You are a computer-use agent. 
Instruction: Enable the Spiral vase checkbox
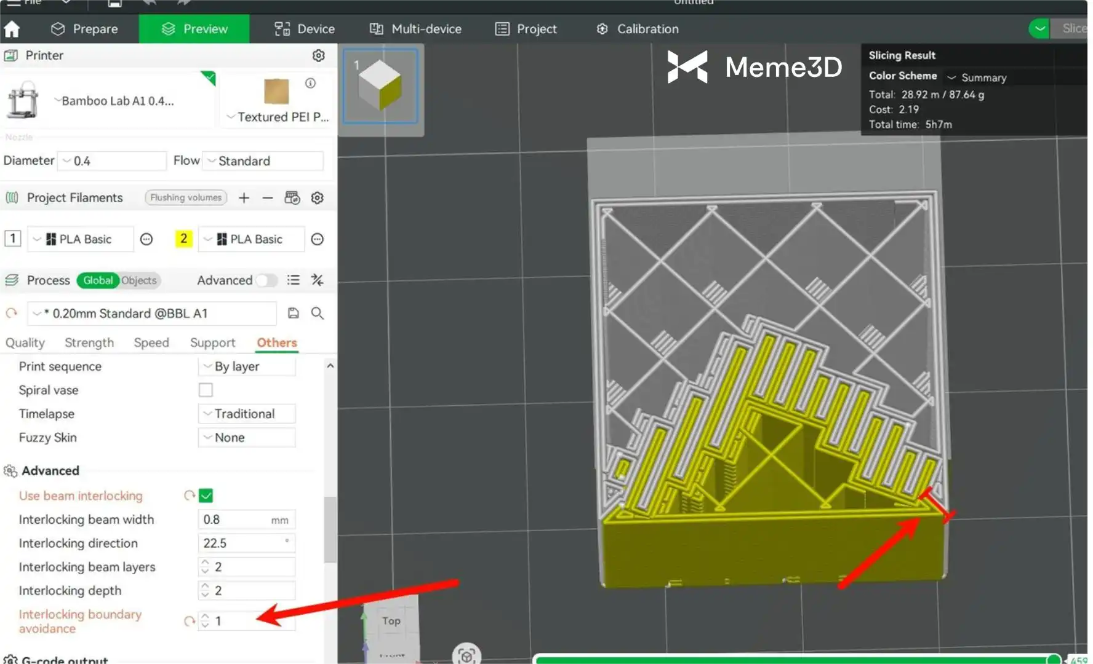(x=206, y=390)
